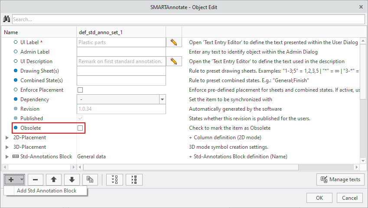Click the vertical scrollbar up arrow
This screenshot has height=208, width=368.
point(363,41)
